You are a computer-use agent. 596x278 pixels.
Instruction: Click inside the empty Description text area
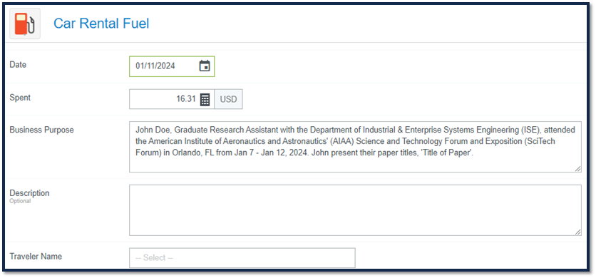coord(355,210)
